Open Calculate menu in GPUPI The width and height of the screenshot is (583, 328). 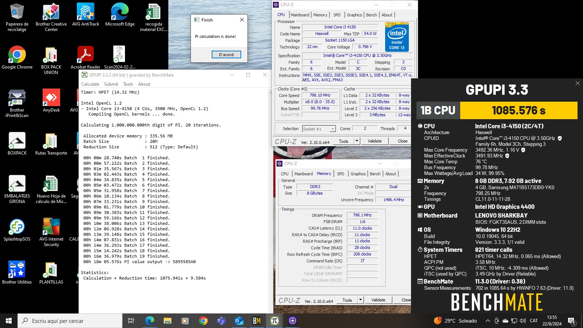tap(90, 84)
